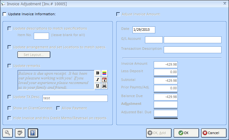The height and width of the screenshot is (140, 229).
Task: Click into the remarks text area
Action: [56, 80]
